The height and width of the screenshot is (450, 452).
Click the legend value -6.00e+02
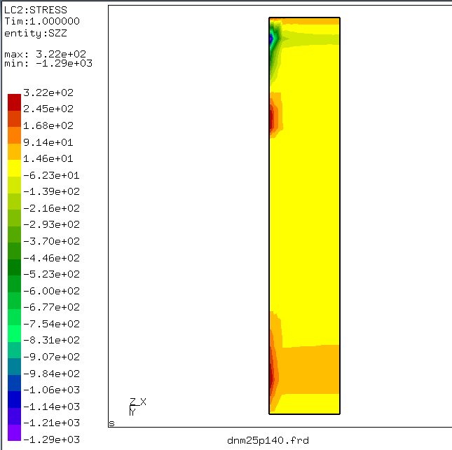click(x=51, y=291)
